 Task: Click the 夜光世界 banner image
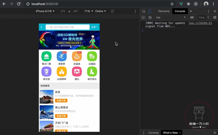click(x=69, y=40)
